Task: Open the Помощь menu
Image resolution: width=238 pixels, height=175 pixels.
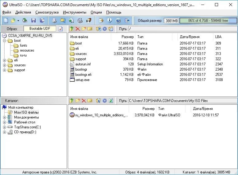Action: [114, 12]
